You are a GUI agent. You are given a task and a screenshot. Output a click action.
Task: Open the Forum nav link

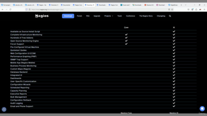tap(79, 16)
